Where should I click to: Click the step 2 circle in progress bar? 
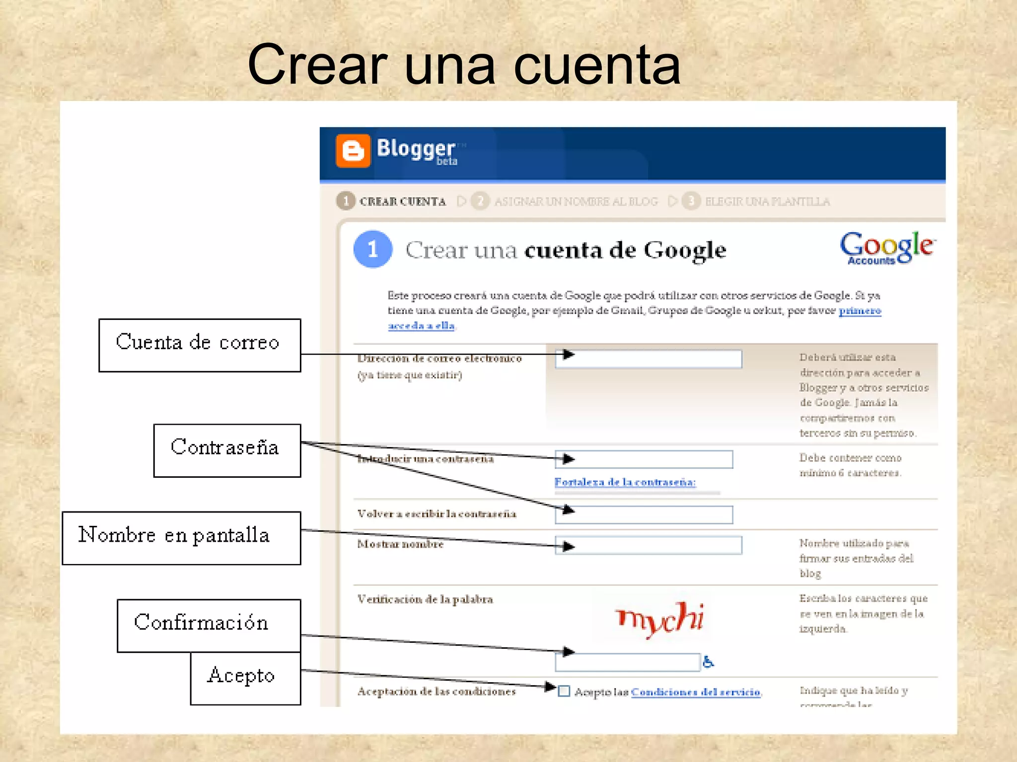480,201
